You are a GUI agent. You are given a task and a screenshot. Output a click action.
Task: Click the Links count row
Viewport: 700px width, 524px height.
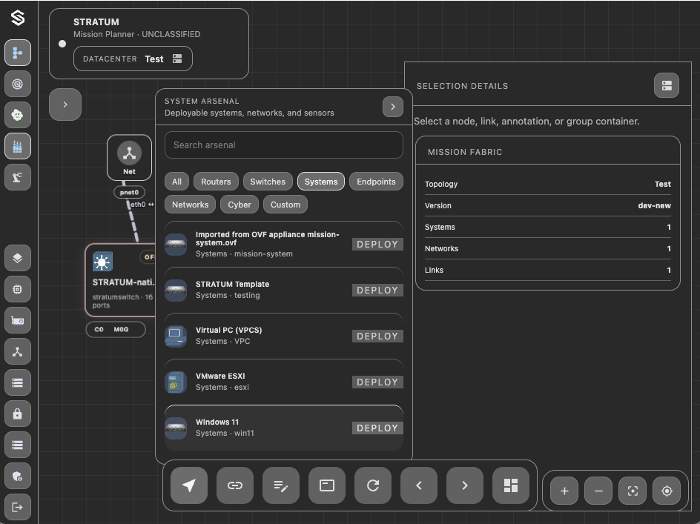(x=548, y=270)
